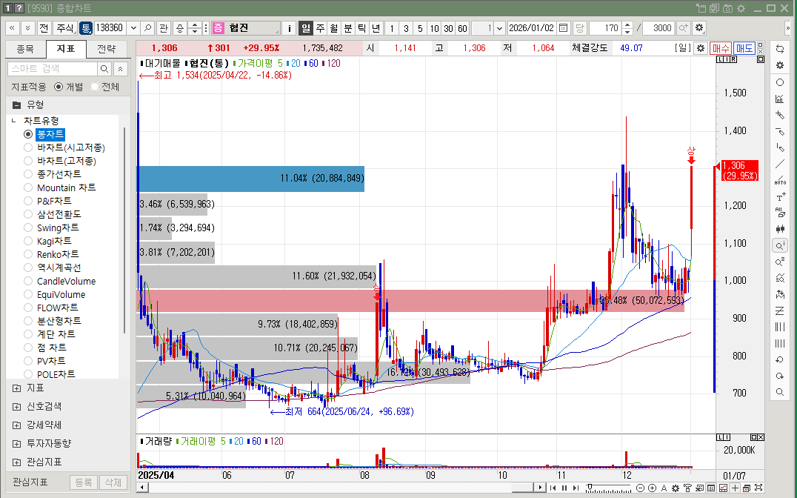Toggle the magnifier info lookup tool
This screenshot has height=498, width=797.
tap(780, 246)
